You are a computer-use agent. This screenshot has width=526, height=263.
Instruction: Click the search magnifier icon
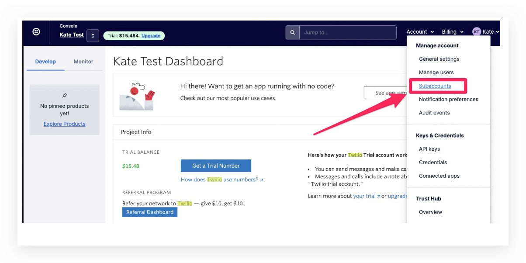(293, 32)
